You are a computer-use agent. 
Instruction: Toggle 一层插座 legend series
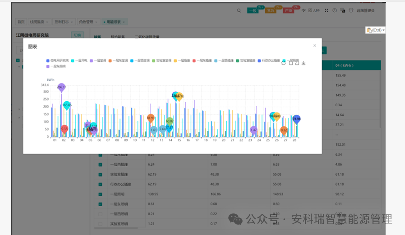click(182, 61)
